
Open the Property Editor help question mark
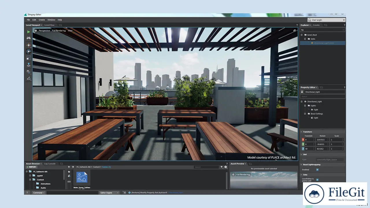[x=344, y=87]
